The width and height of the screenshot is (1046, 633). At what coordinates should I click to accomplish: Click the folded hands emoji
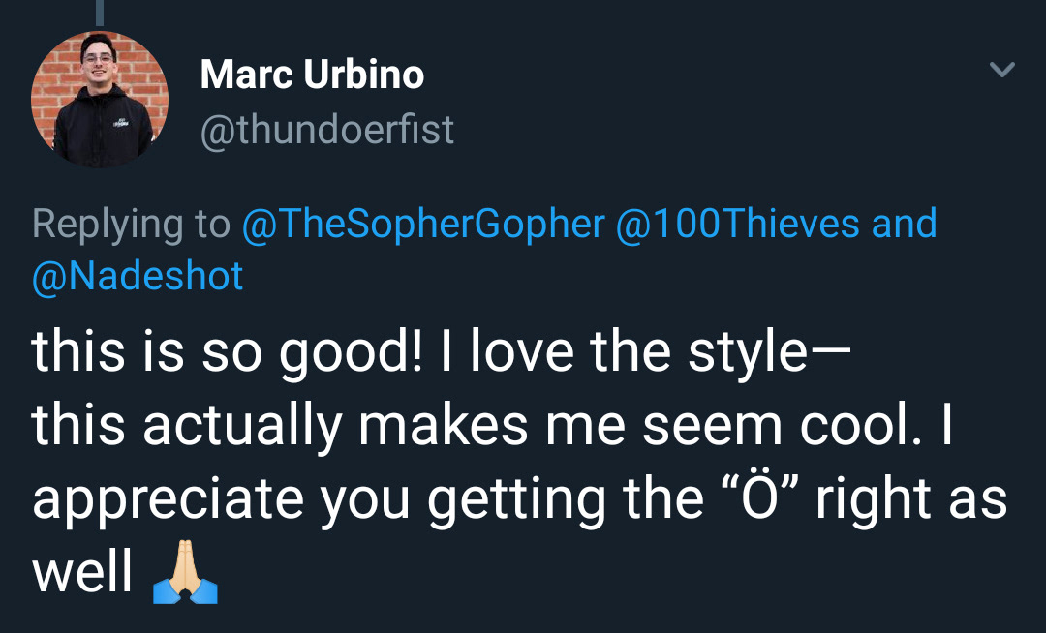pyautogui.click(x=185, y=578)
